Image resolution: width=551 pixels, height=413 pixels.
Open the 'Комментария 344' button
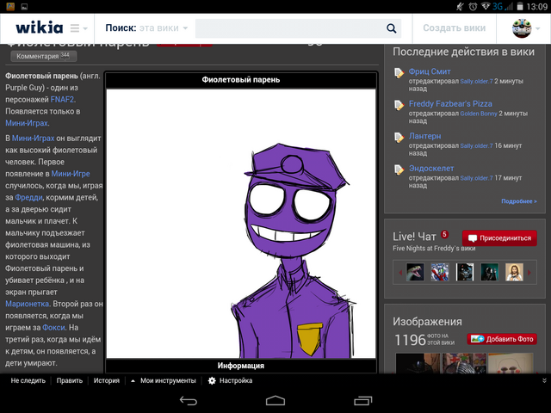(x=44, y=56)
